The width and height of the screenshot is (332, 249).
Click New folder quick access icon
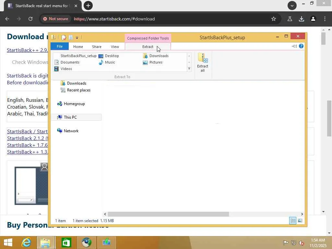[x=71, y=38]
